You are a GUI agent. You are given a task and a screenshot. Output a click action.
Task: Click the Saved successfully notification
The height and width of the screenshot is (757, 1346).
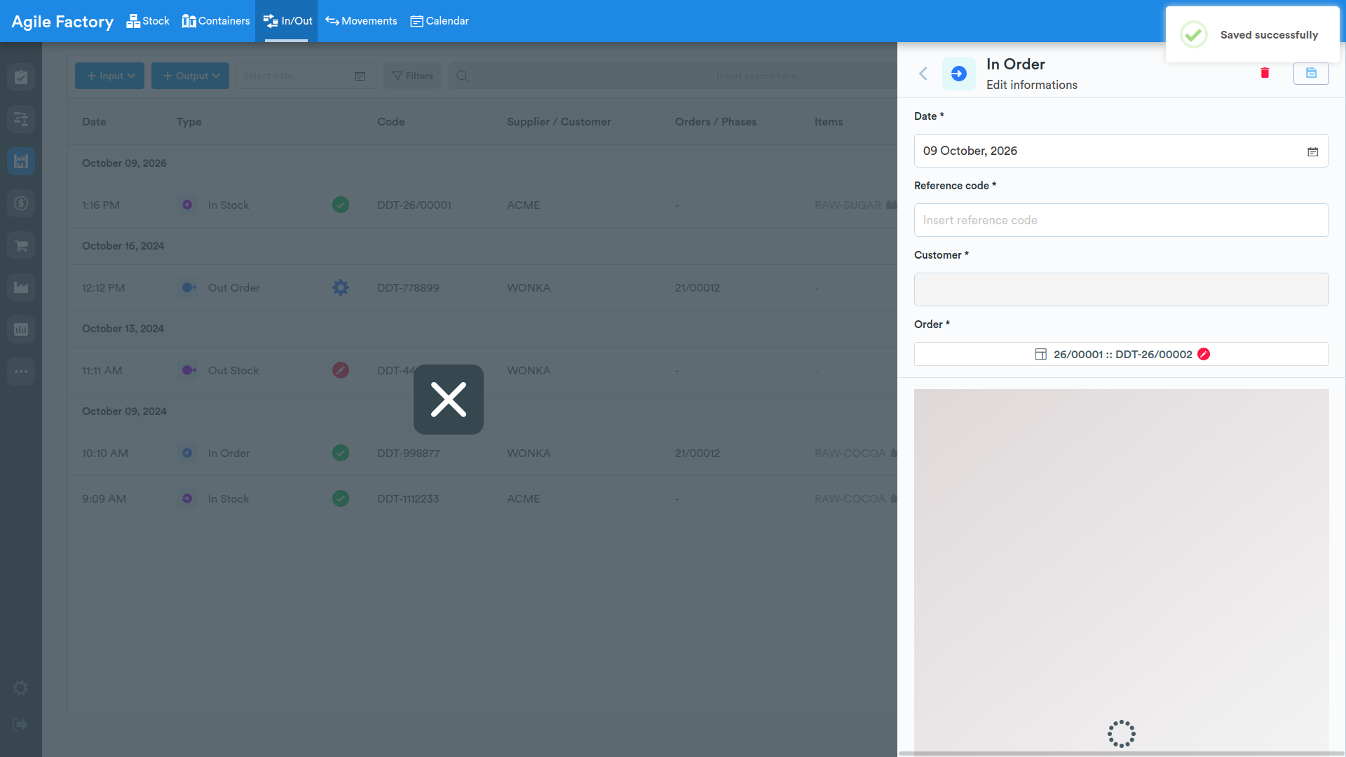click(x=1253, y=34)
